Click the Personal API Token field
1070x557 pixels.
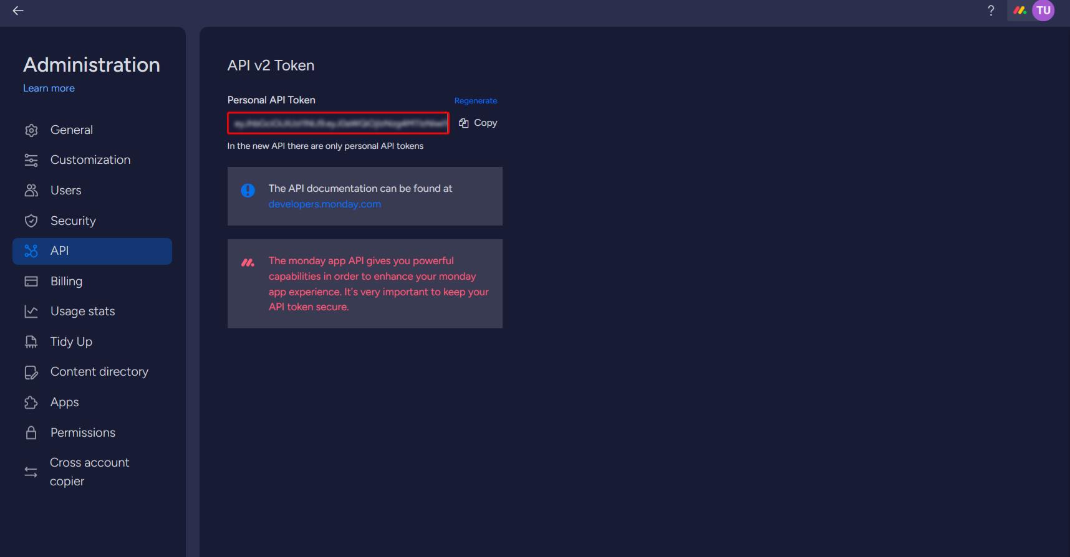[x=338, y=123]
